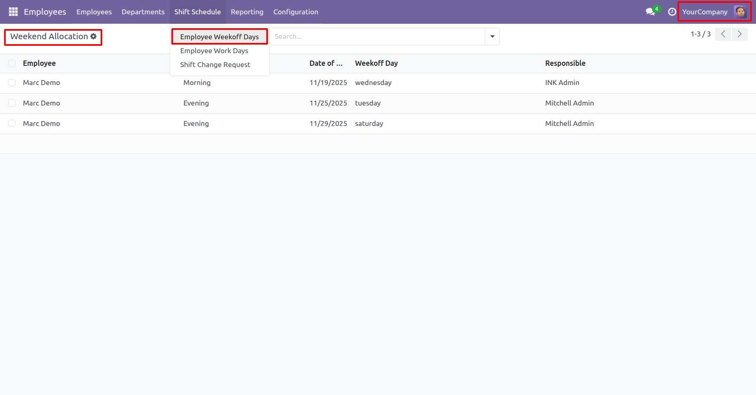Expand the search options dropdown arrow
The width and height of the screenshot is (756, 395).
click(492, 36)
